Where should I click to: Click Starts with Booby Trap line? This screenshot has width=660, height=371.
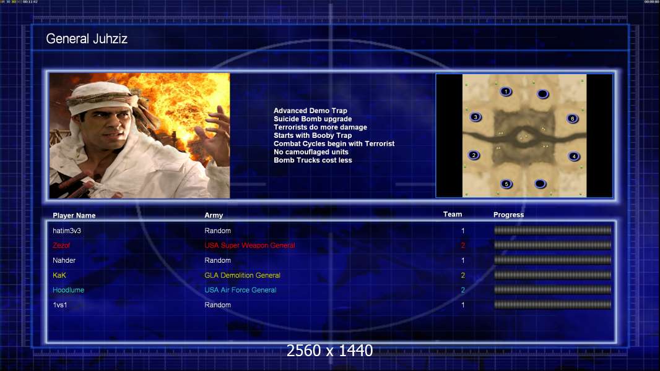(313, 135)
